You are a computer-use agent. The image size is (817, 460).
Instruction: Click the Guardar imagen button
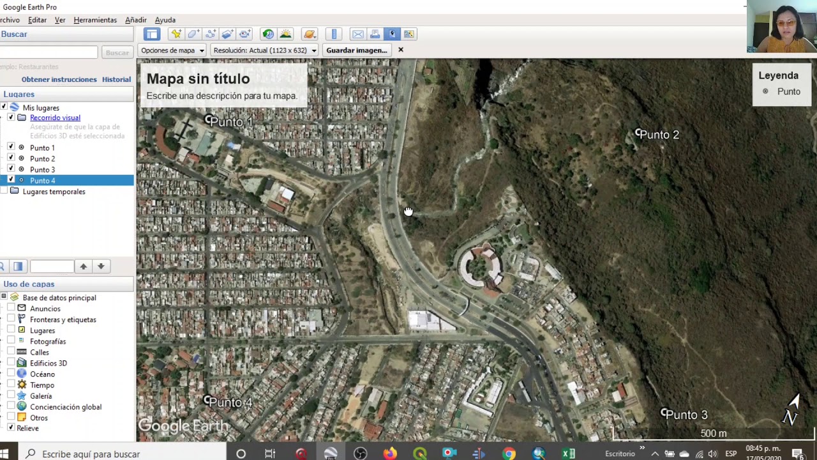(x=356, y=50)
